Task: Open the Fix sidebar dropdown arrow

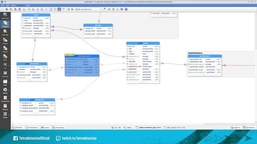Action: tap(9, 66)
